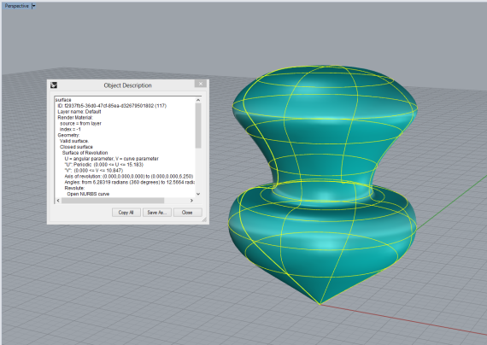
Task: Select the Perspective viewport title label
Action: [x=16, y=6]
